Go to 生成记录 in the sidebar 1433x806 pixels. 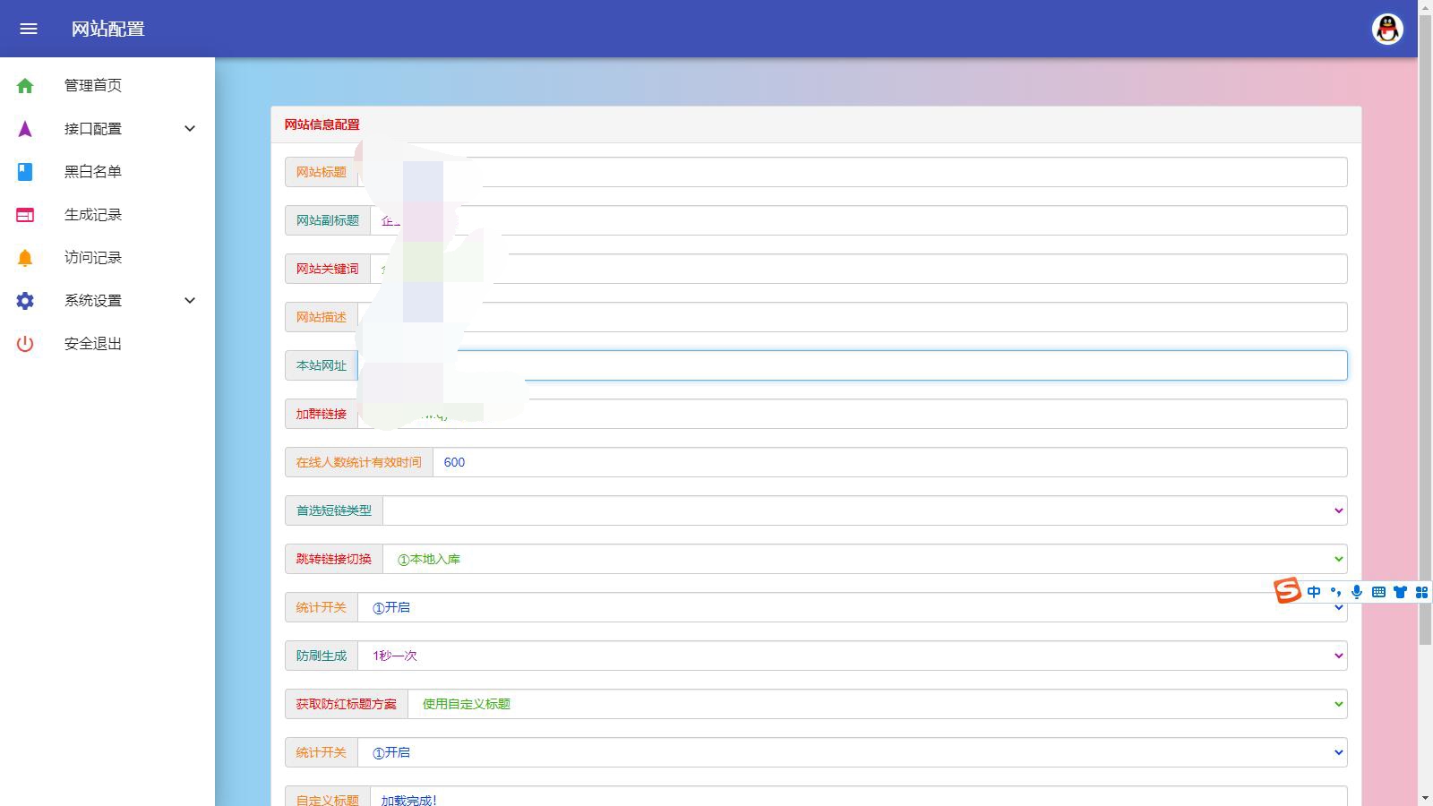[x=93, y=215]
